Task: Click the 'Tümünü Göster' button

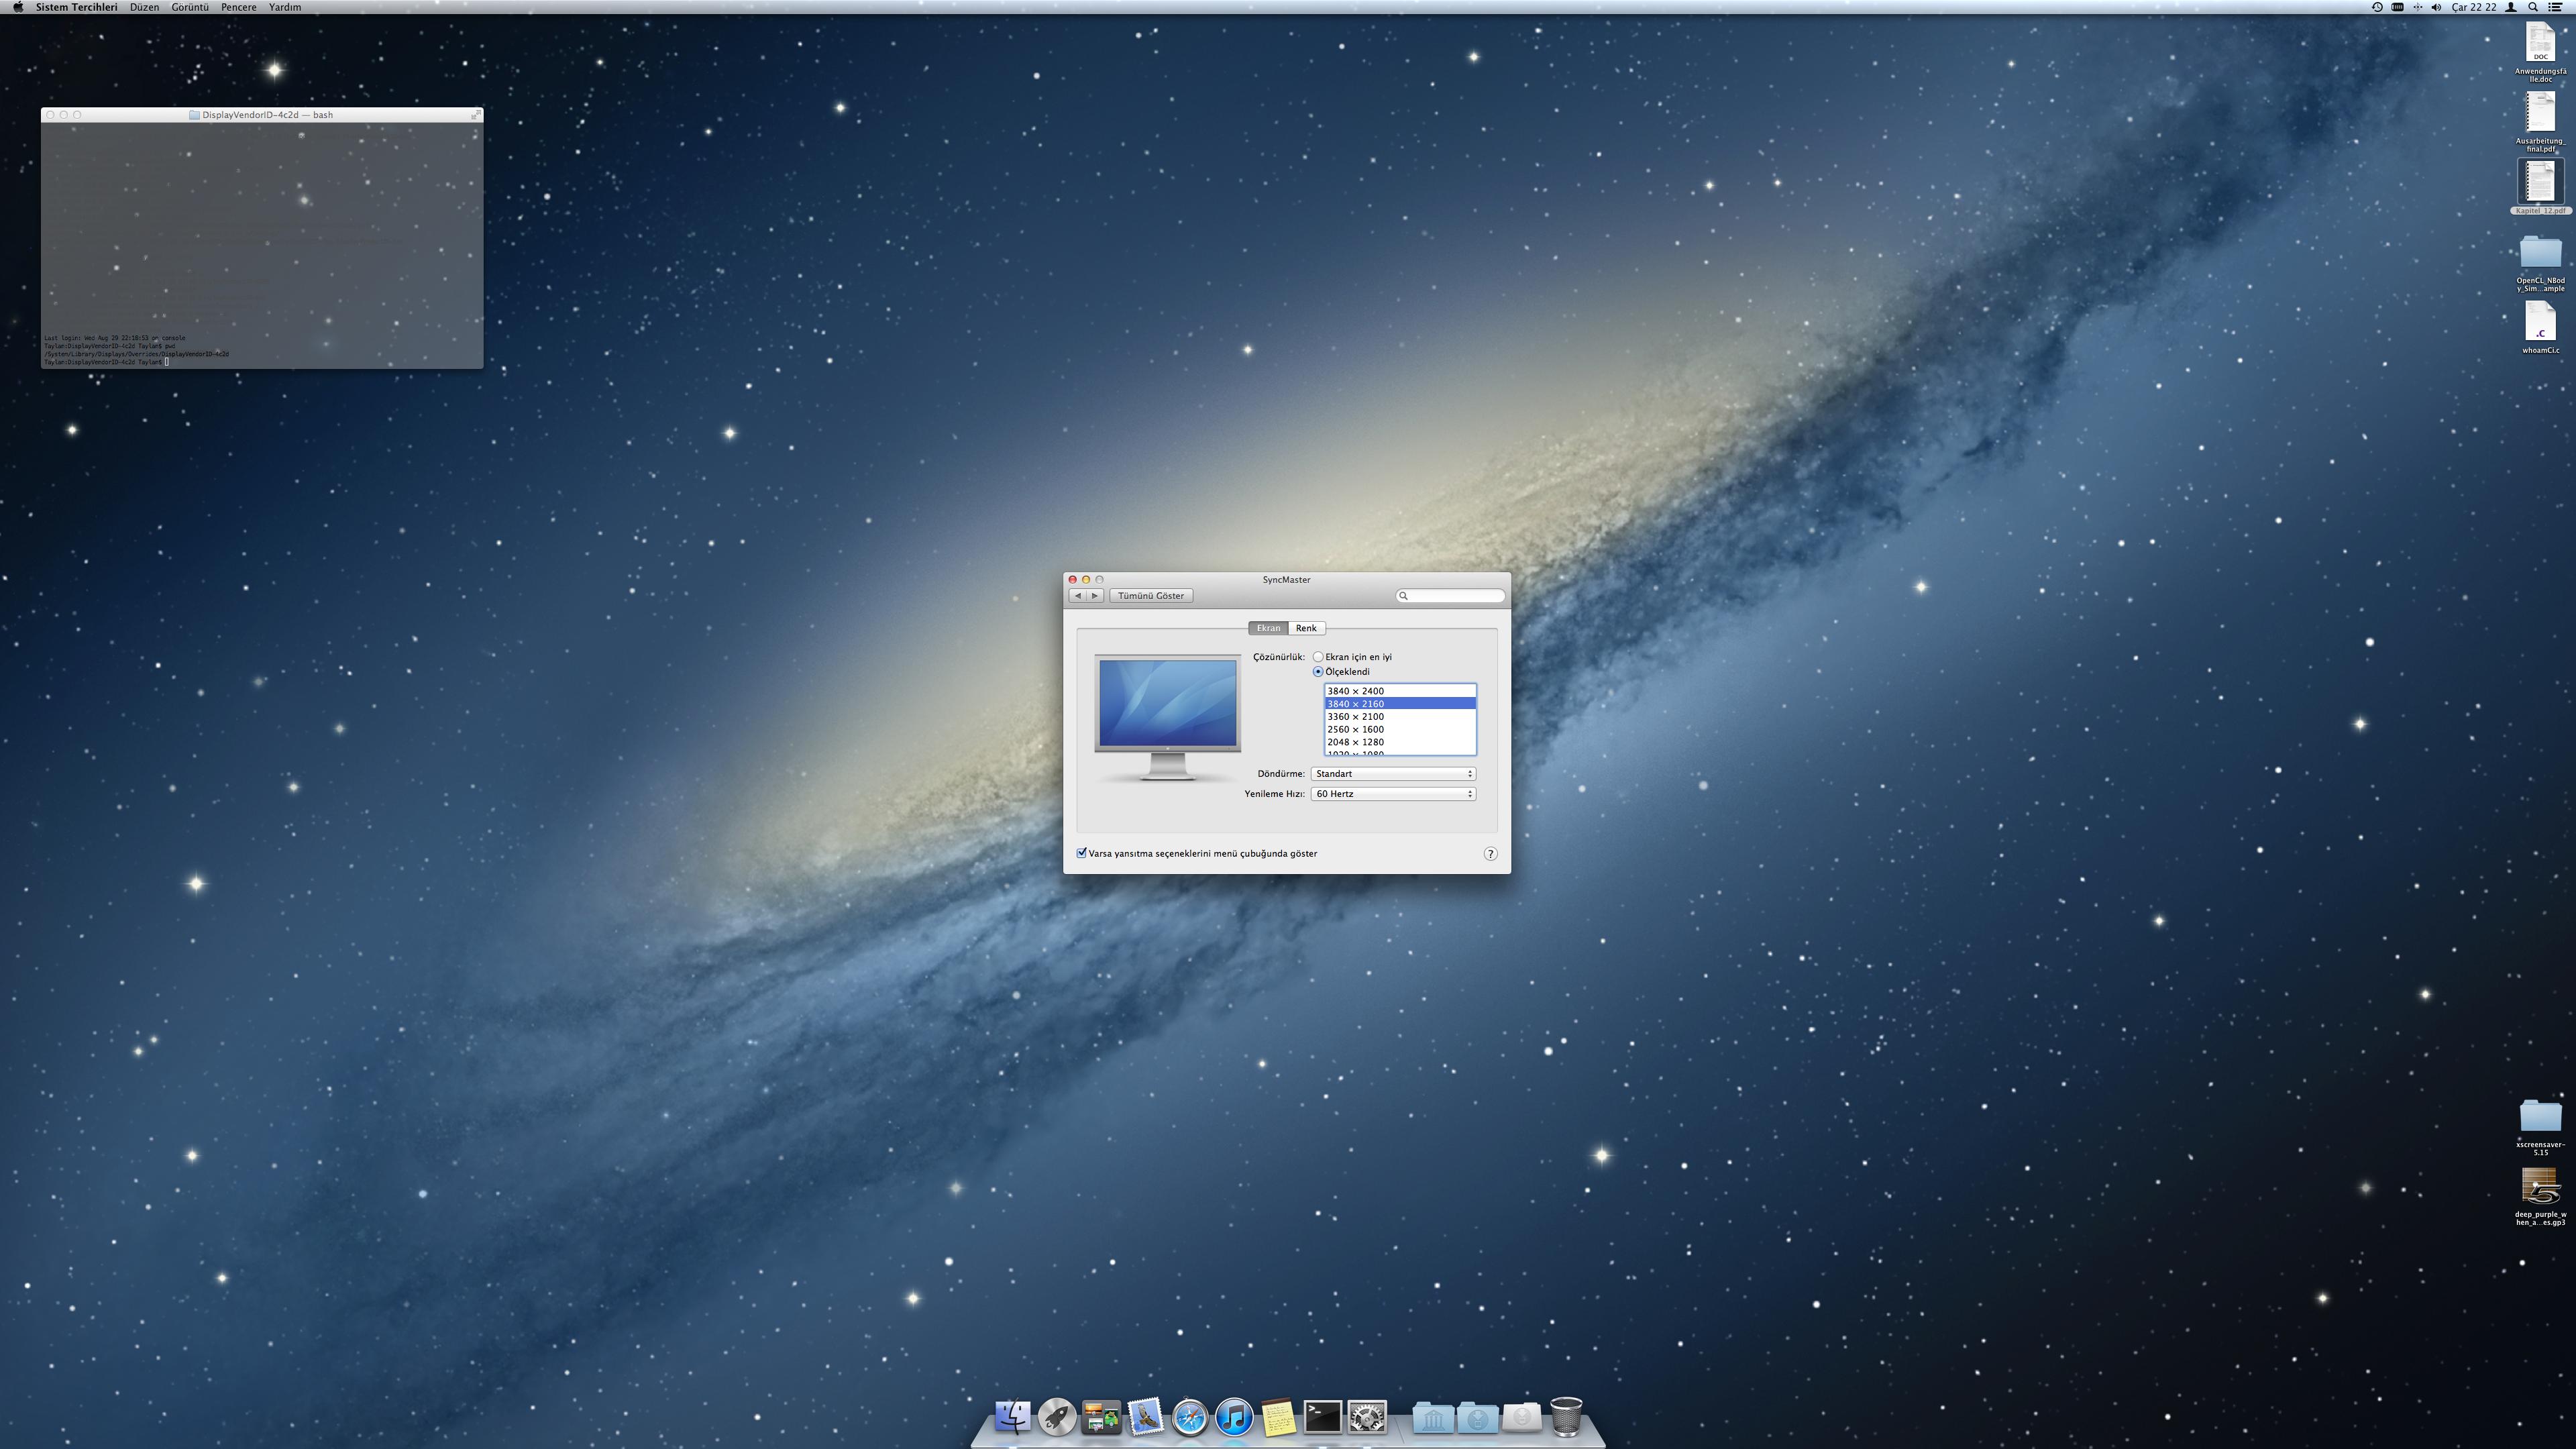Action: pos(1150,596)
